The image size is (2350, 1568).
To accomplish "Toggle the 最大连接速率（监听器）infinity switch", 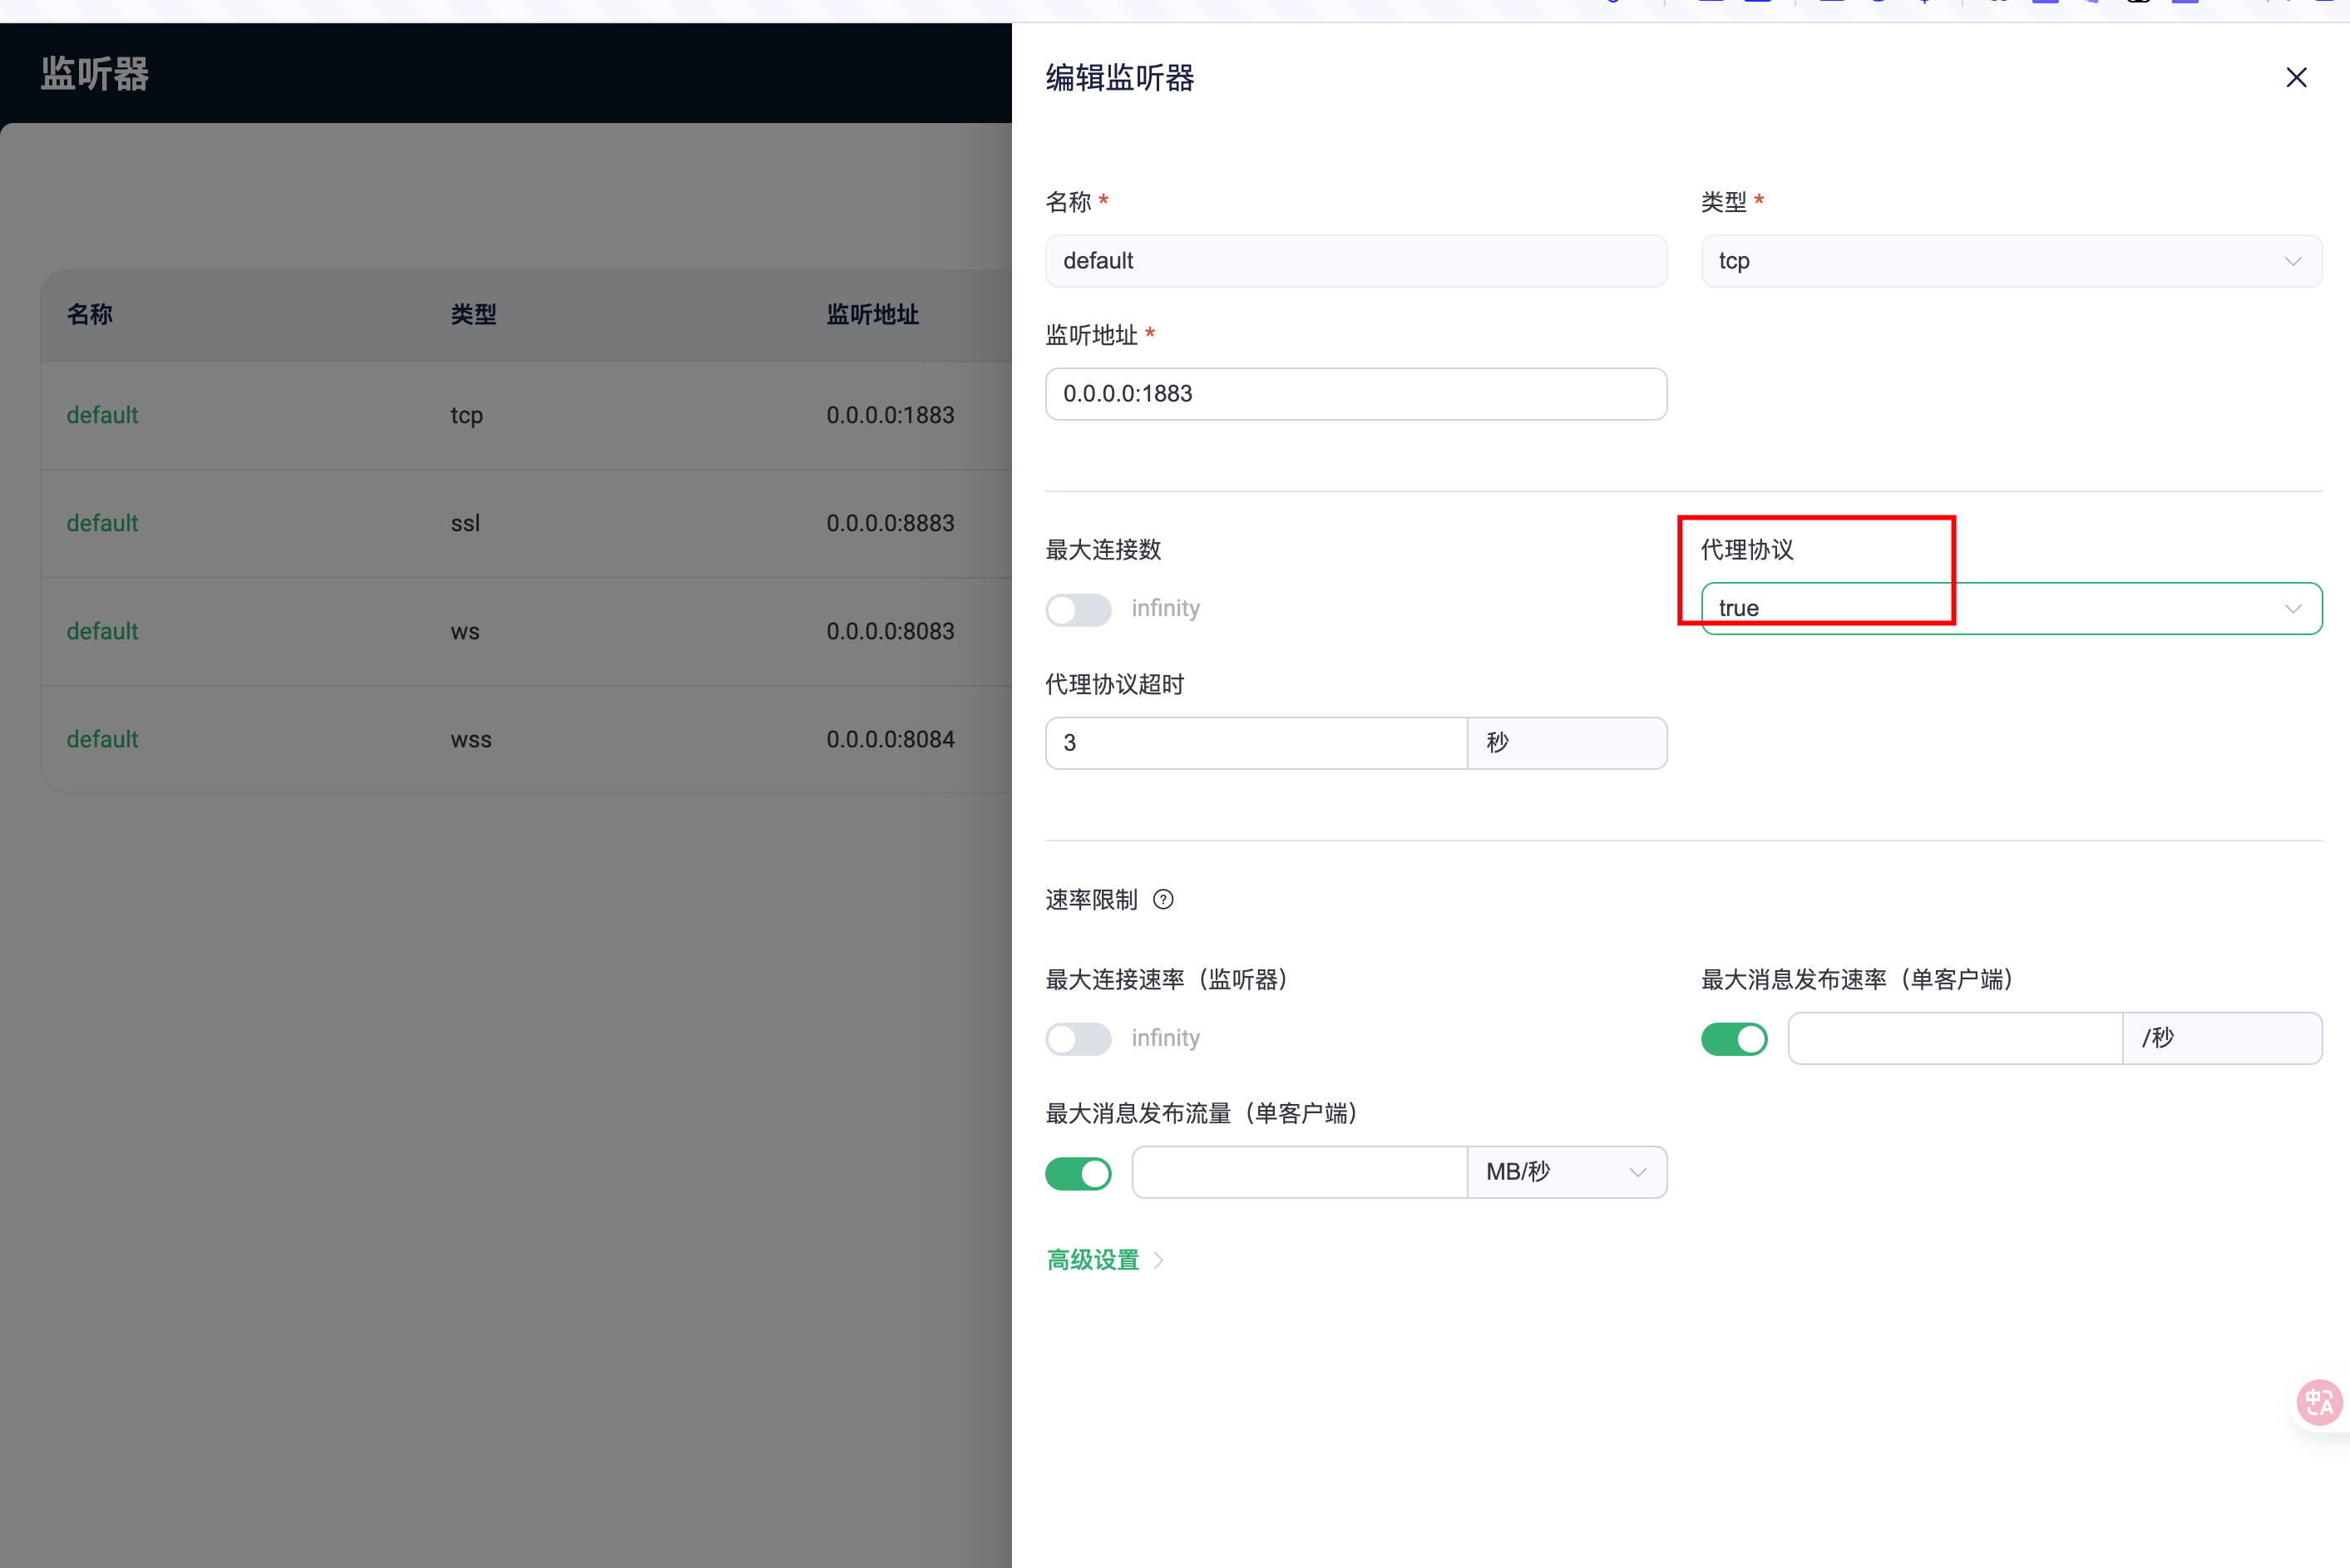I will coord(1078,1039).
